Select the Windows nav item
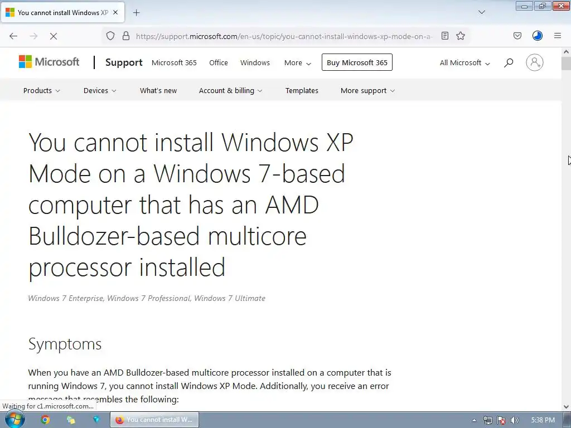 255,62
